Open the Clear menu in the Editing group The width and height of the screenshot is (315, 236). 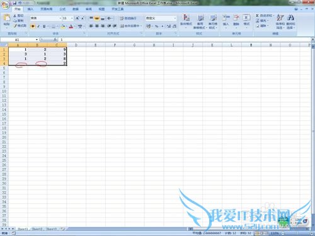tap(262, 26)
